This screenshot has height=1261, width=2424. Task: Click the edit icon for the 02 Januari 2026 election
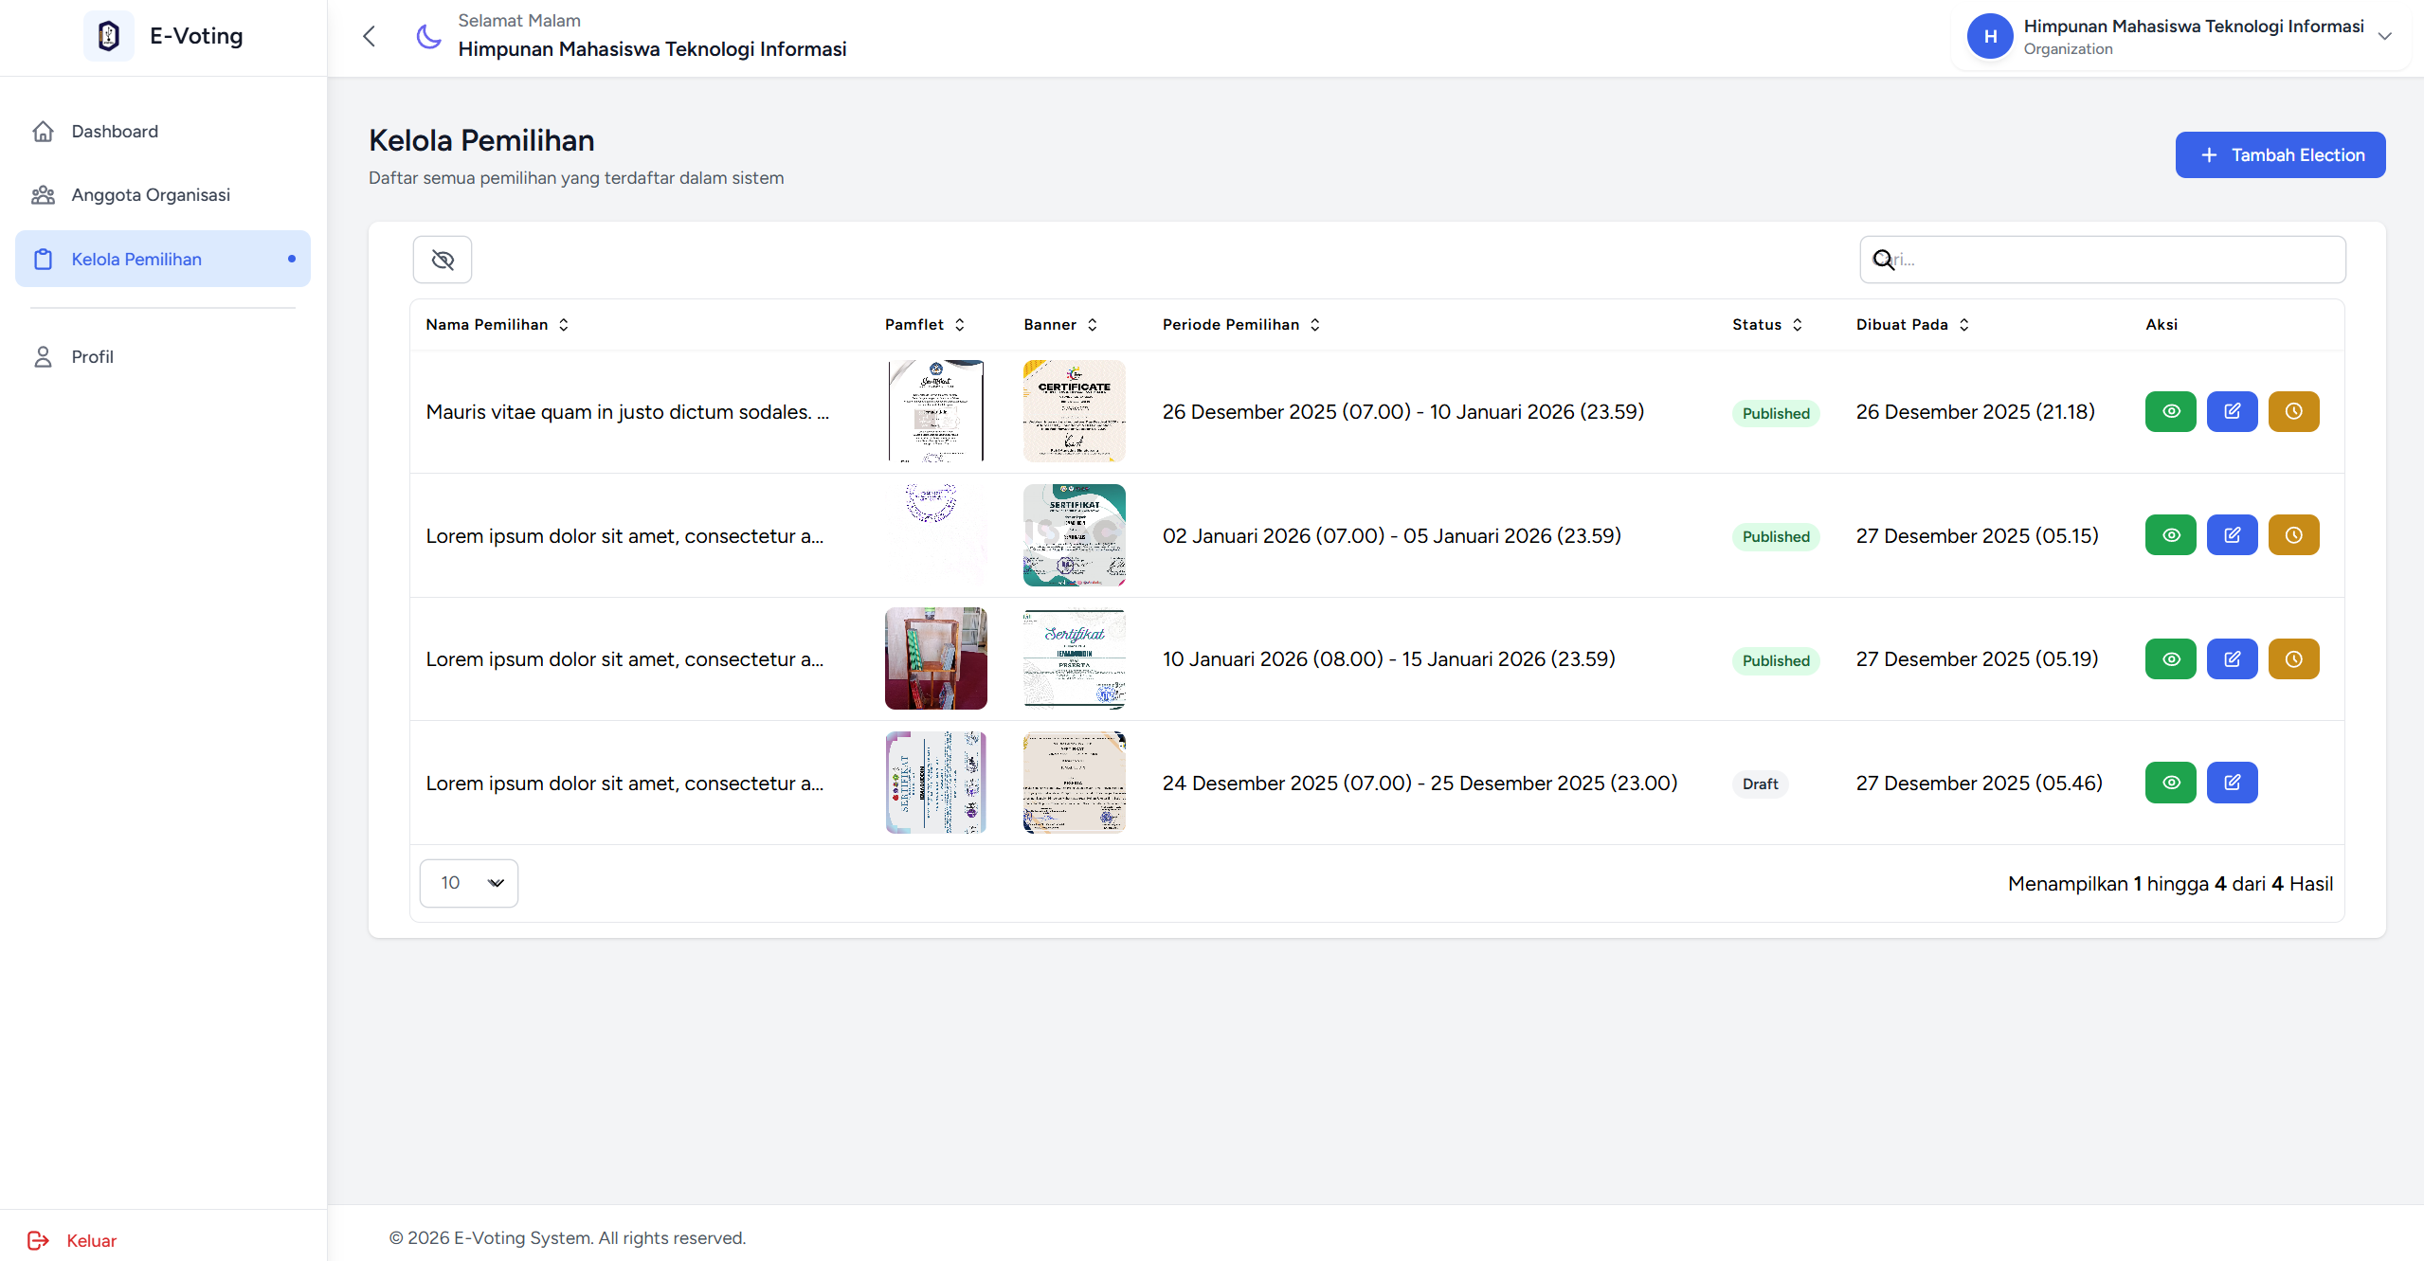point(2232,535)
